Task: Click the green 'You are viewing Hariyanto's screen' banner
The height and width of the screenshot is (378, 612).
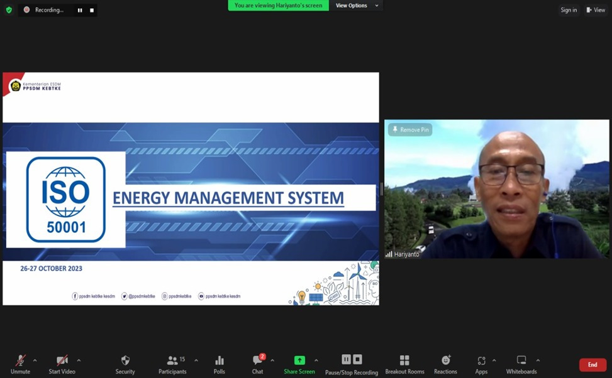Action: 278,6
